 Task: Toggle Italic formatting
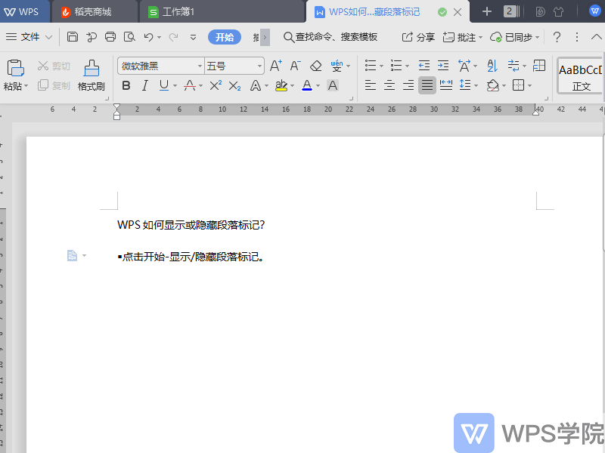[x=144, y=86]
